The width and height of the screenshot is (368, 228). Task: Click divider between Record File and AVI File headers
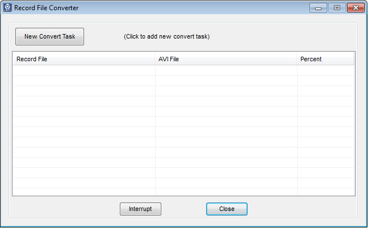(x=155, y=59)
